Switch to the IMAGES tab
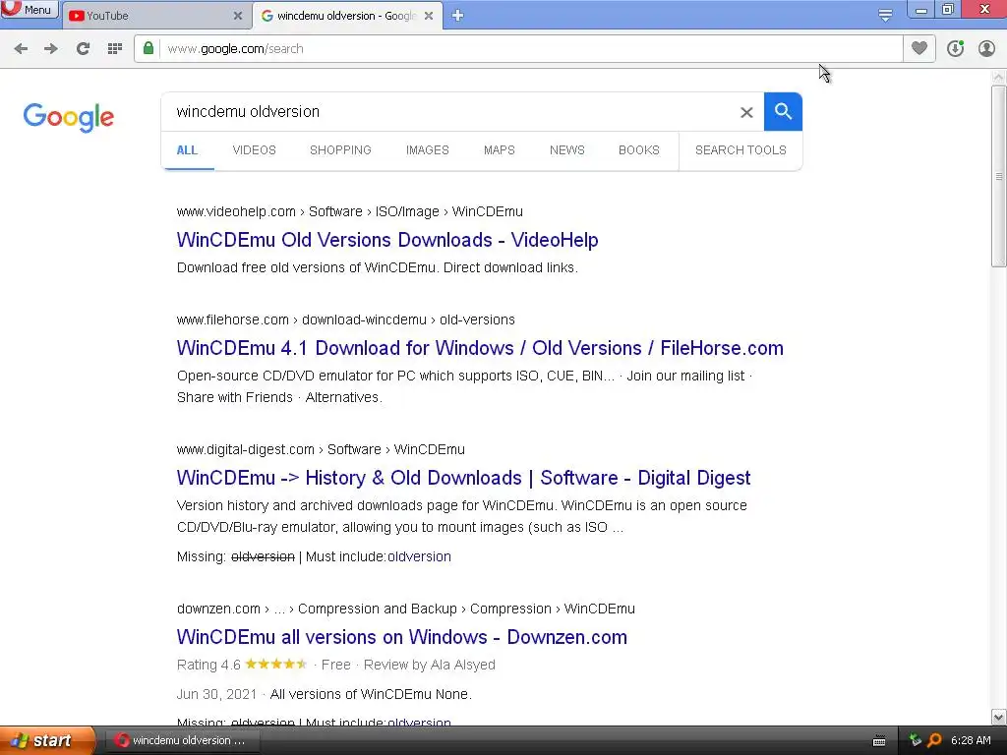The height and width of the screenshot is (755, 1007). [x=427, y=150]
